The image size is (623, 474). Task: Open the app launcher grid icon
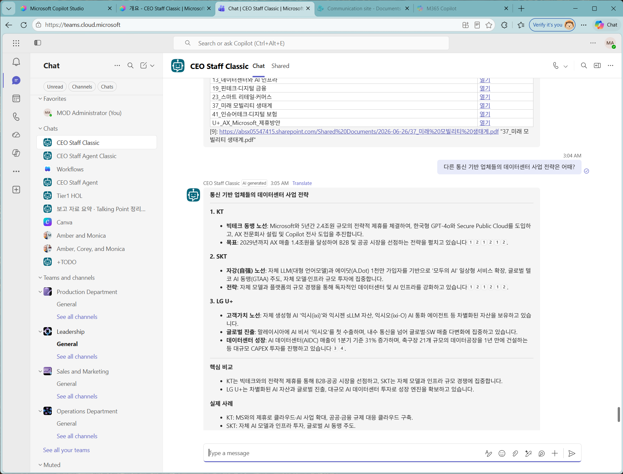[16, 43]
